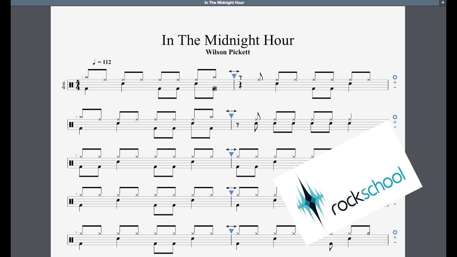This screenshot has width=457, height=257.
Task: Select the green highlighted note in bar 1
Action: point(215,89)
